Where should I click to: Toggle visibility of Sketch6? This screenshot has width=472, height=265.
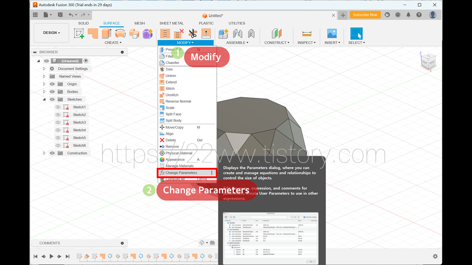[58, 146]
